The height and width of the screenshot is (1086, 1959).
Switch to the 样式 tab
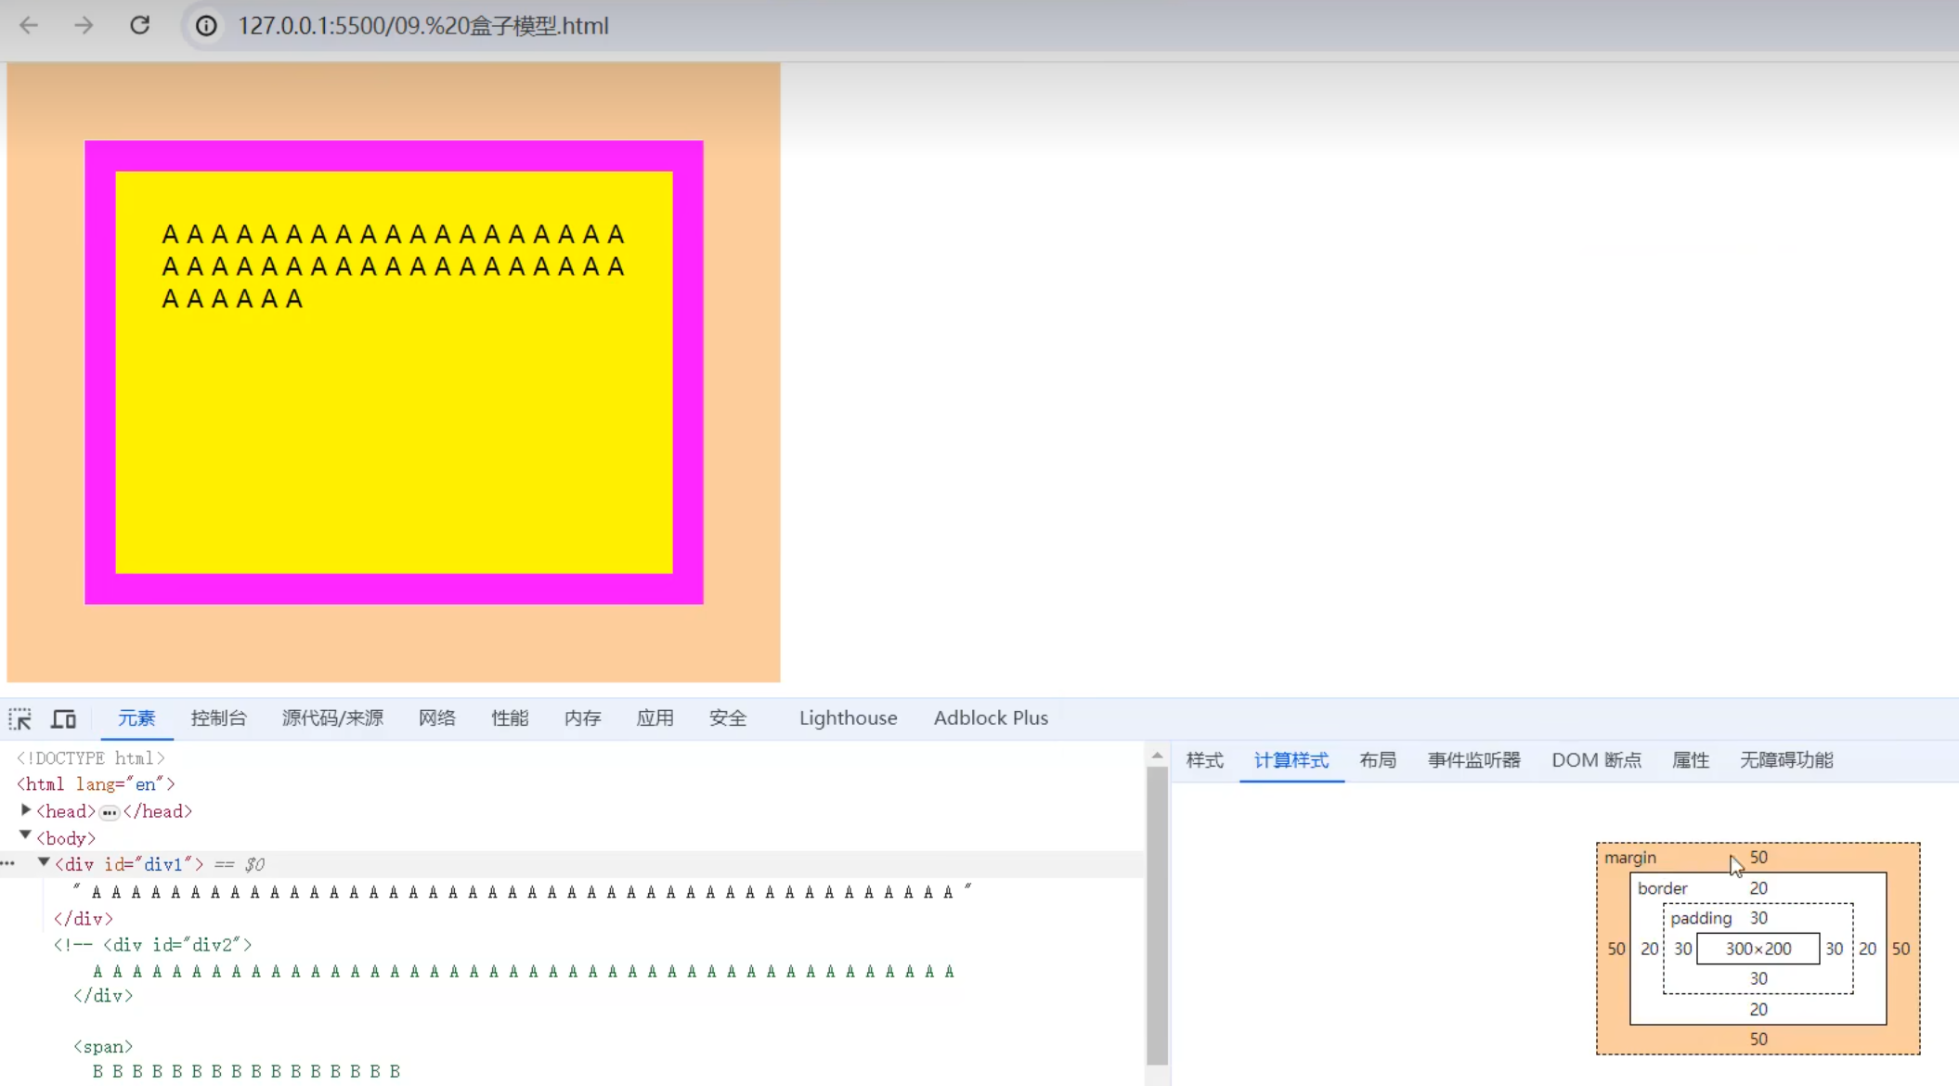tap(1203, 759)
